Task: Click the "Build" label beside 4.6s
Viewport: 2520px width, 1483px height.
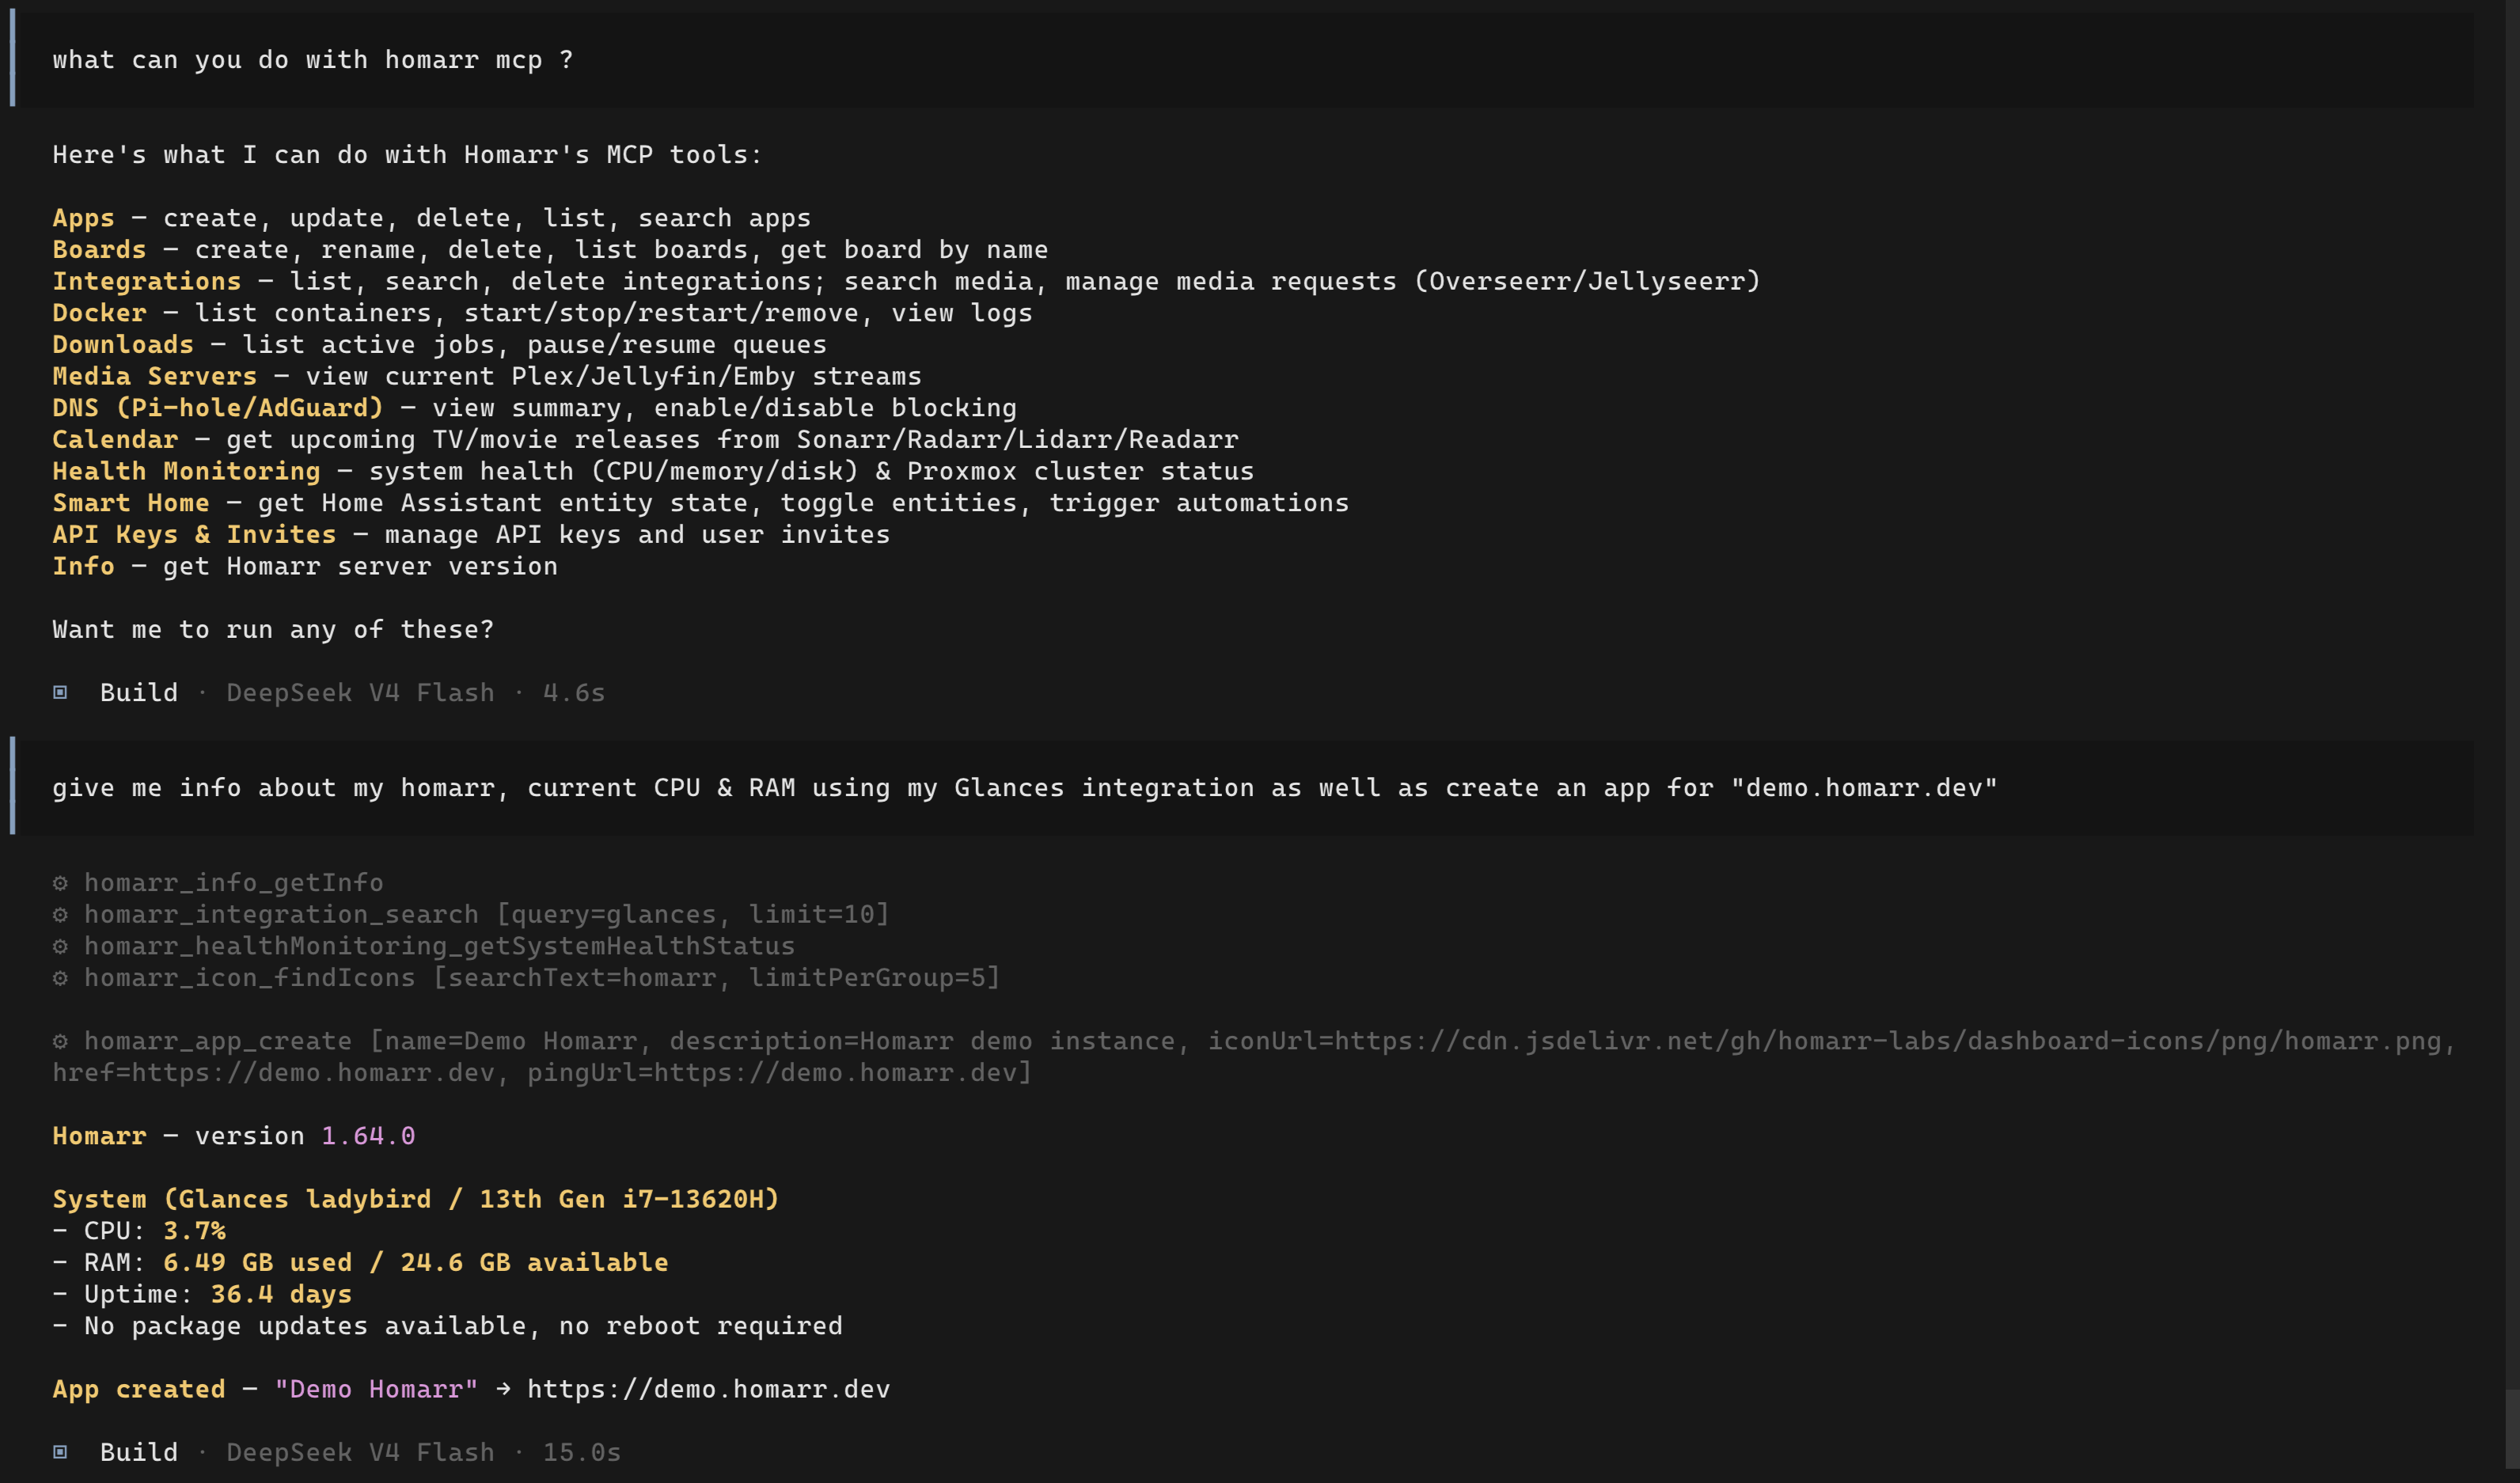Action: pos(139,693)
